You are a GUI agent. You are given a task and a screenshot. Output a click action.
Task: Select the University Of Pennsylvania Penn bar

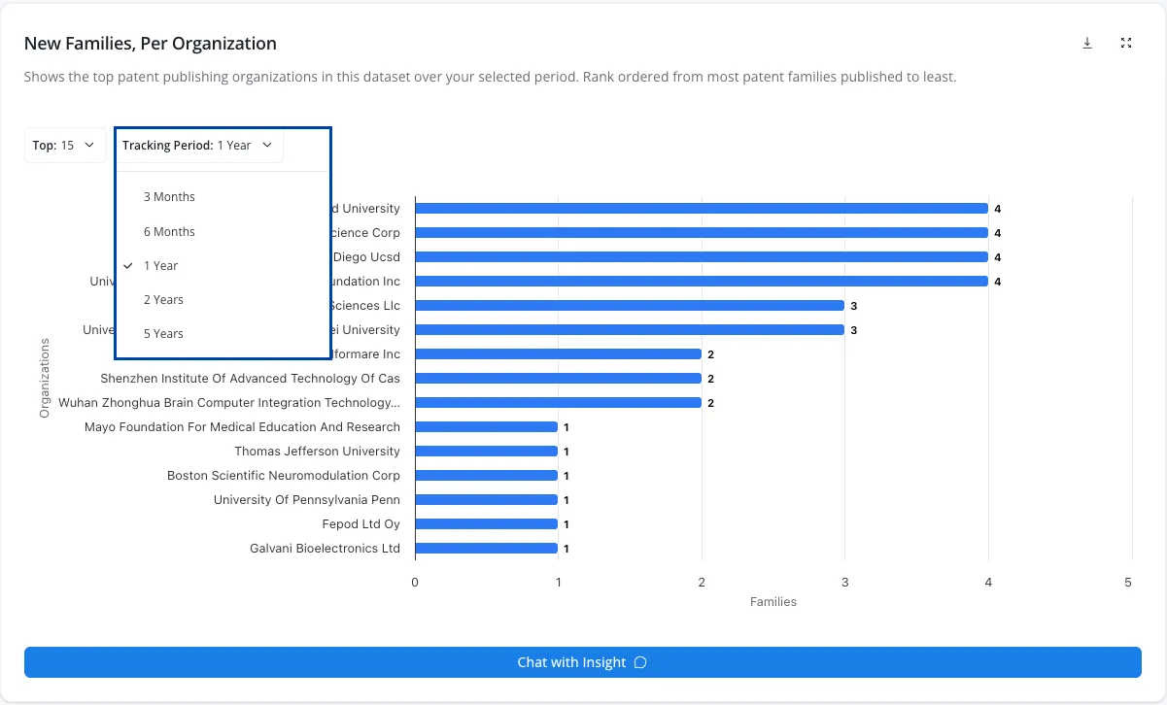pyautogui.click(x=486, y=500)
